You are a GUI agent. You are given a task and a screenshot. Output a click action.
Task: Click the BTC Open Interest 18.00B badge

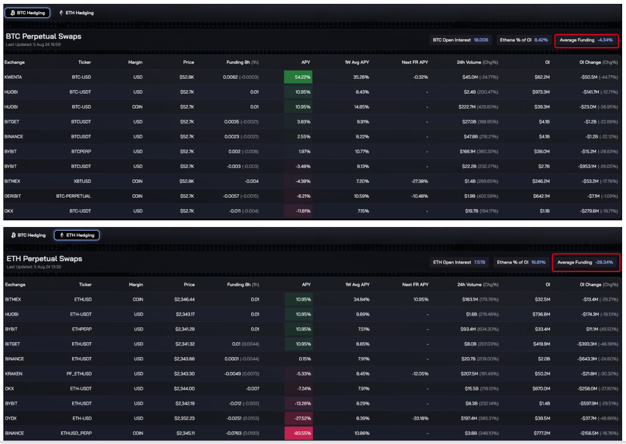coord(460,40)
